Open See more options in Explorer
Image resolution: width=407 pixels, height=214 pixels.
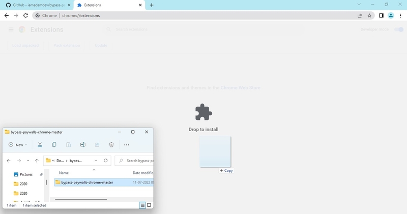126,145
